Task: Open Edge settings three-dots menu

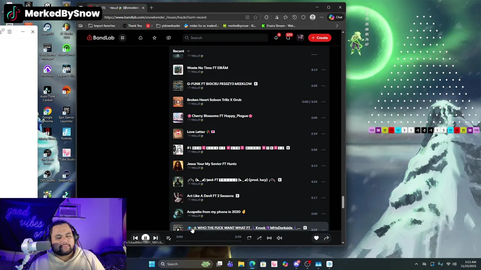Action: coord(322,17)
